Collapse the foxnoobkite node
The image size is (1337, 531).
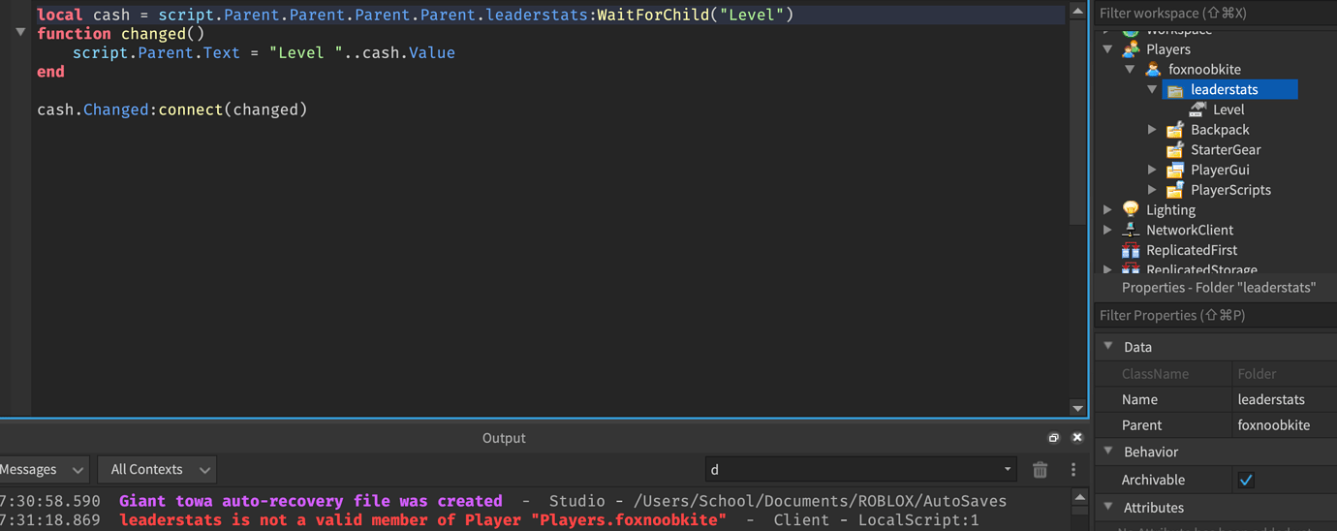[1131, 70]
